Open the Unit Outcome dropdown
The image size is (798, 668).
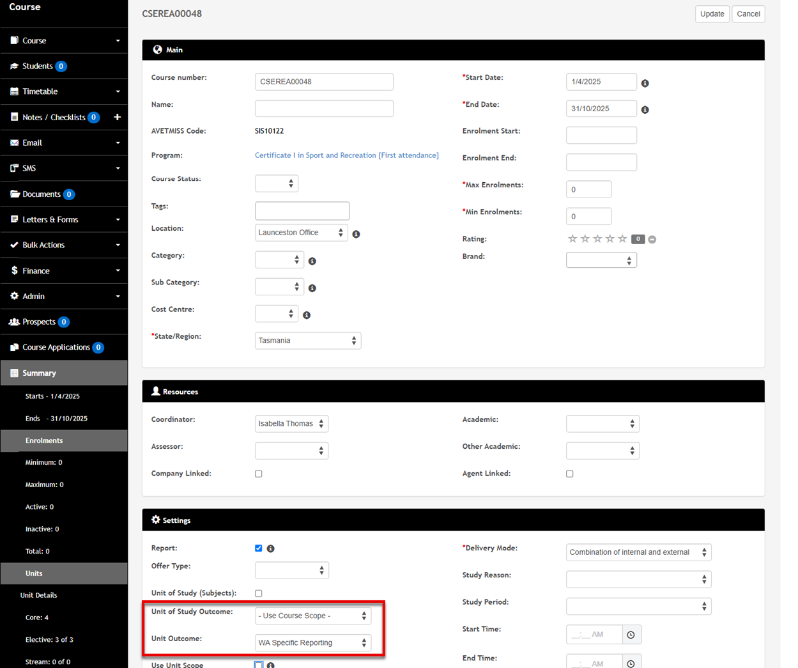[312, 642]
